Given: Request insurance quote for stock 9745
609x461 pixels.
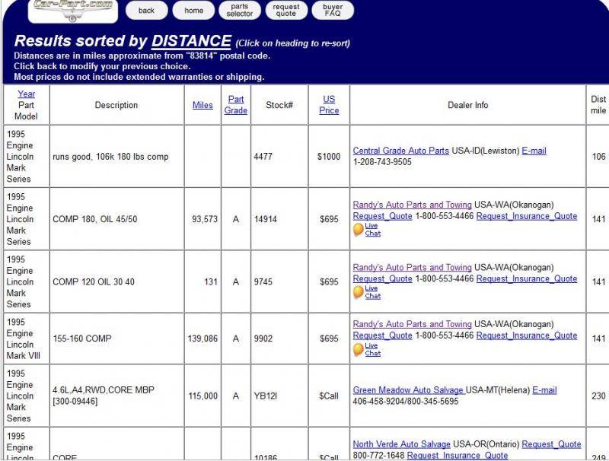Looking at the screenshot, I should [526, 278].
